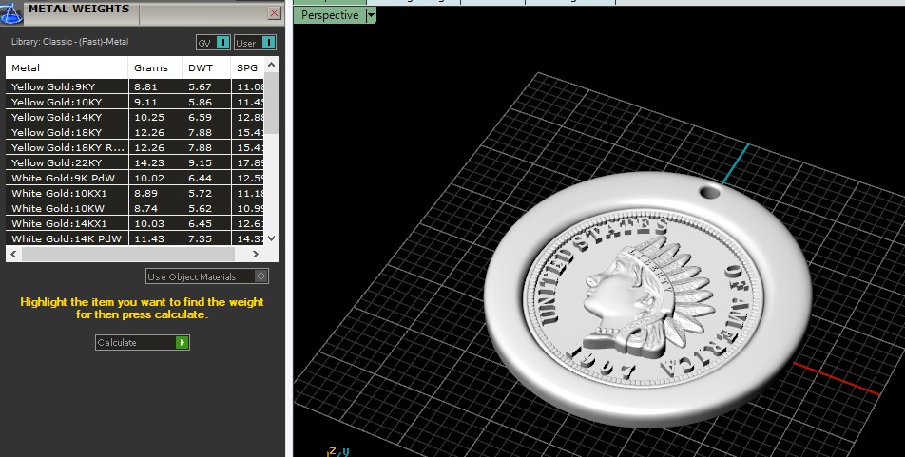Click the 11.43 grams value cell
This screenshot has height=457, width=905.
(155, 238)
